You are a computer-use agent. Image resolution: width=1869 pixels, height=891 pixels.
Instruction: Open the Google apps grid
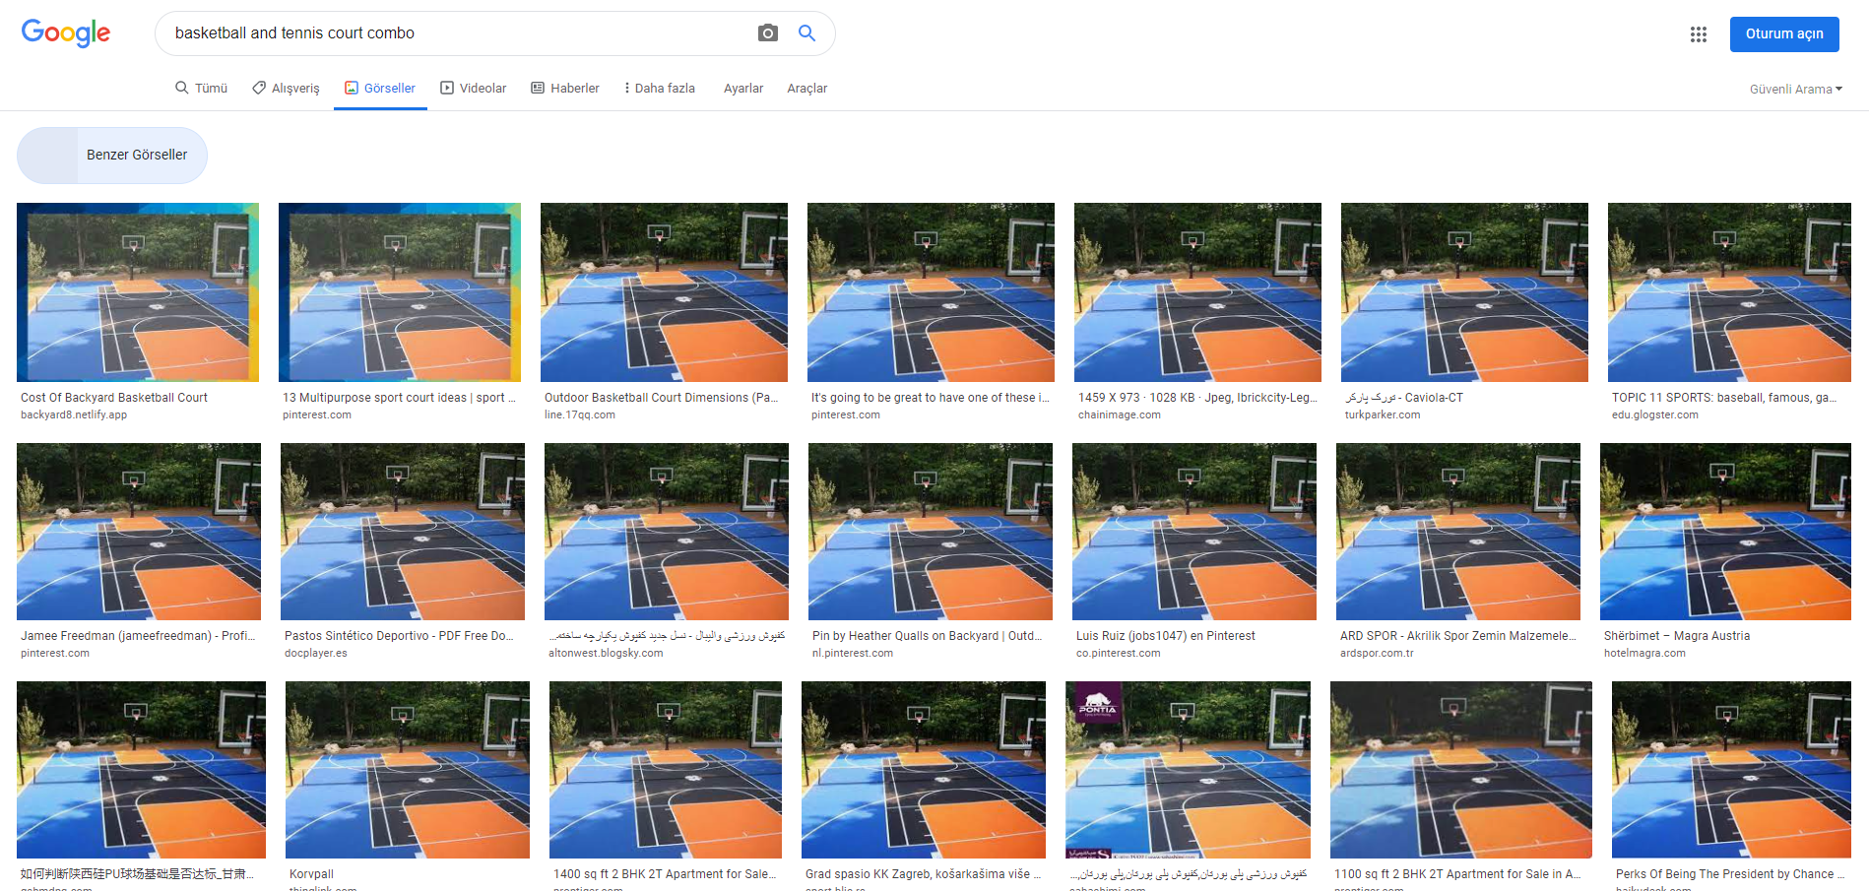(x=1698, y=33)
